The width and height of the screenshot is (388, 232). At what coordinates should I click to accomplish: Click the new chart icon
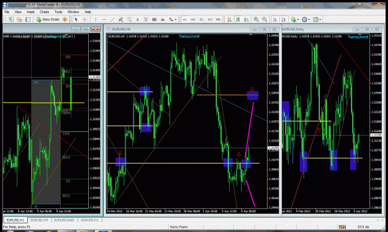tap(11, 19)
